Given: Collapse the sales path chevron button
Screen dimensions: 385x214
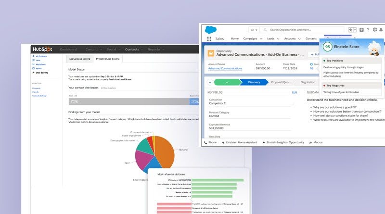Looking at the screenshot, I should [x=210, y=82].
